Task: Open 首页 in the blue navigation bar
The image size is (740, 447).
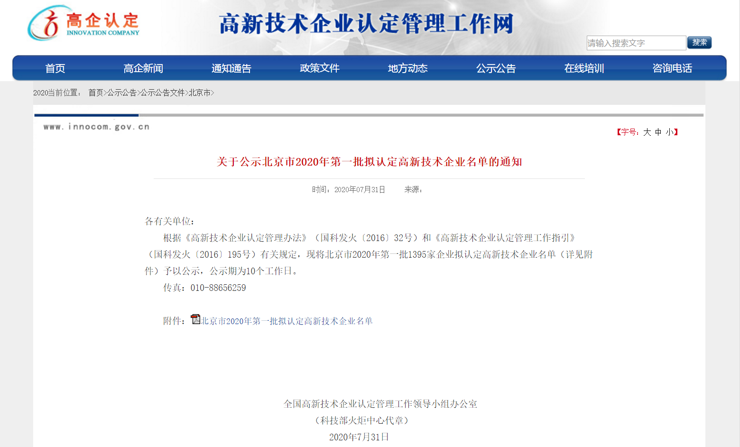Action: 55,68
